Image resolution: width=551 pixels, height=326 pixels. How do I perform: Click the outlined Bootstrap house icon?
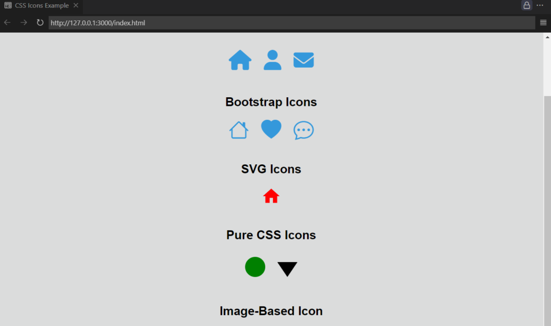[x=239, y=130]
